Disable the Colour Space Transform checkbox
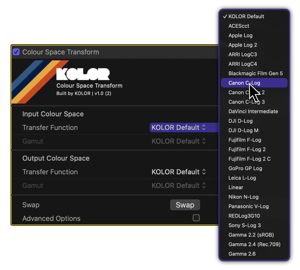The height and width of the screenshot is (270, 300). [x=16, y=52]
